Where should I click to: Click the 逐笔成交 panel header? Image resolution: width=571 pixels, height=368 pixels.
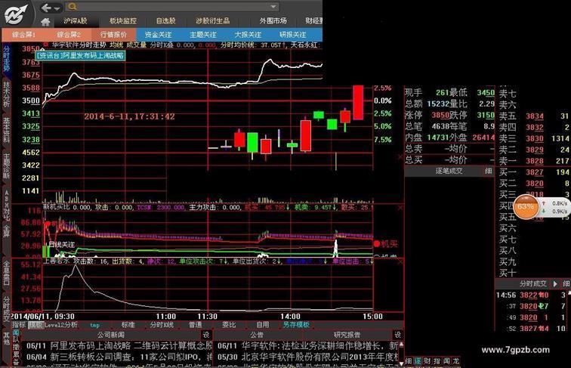(x=449, y=171)
